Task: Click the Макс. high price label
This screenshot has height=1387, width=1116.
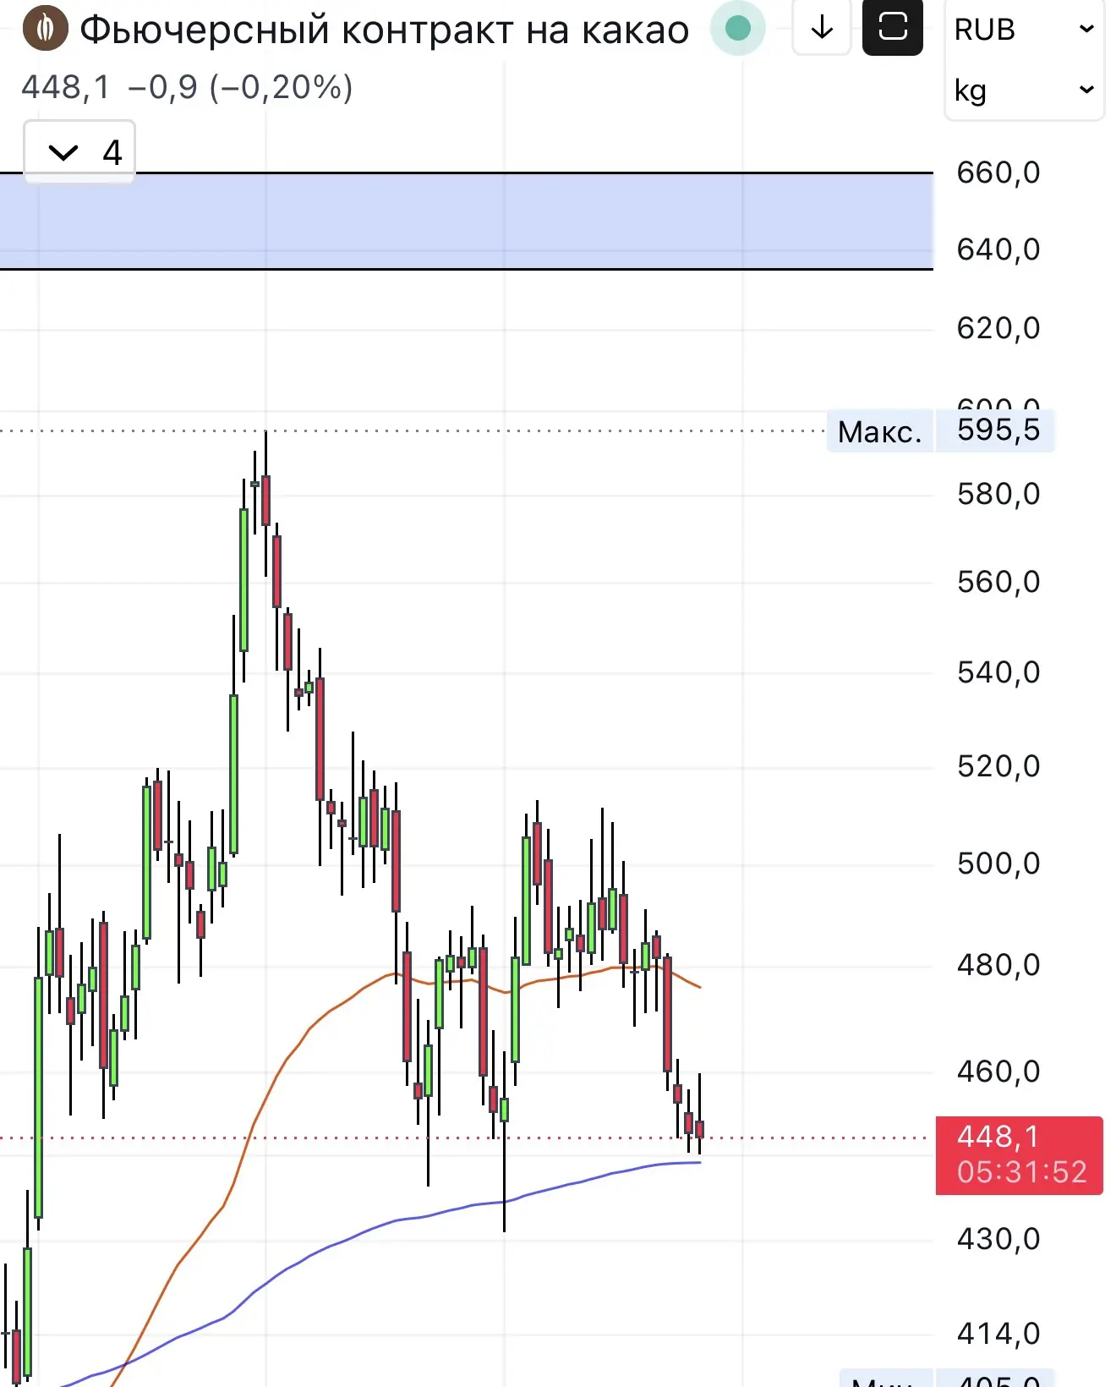Action: tap(880, 431)
